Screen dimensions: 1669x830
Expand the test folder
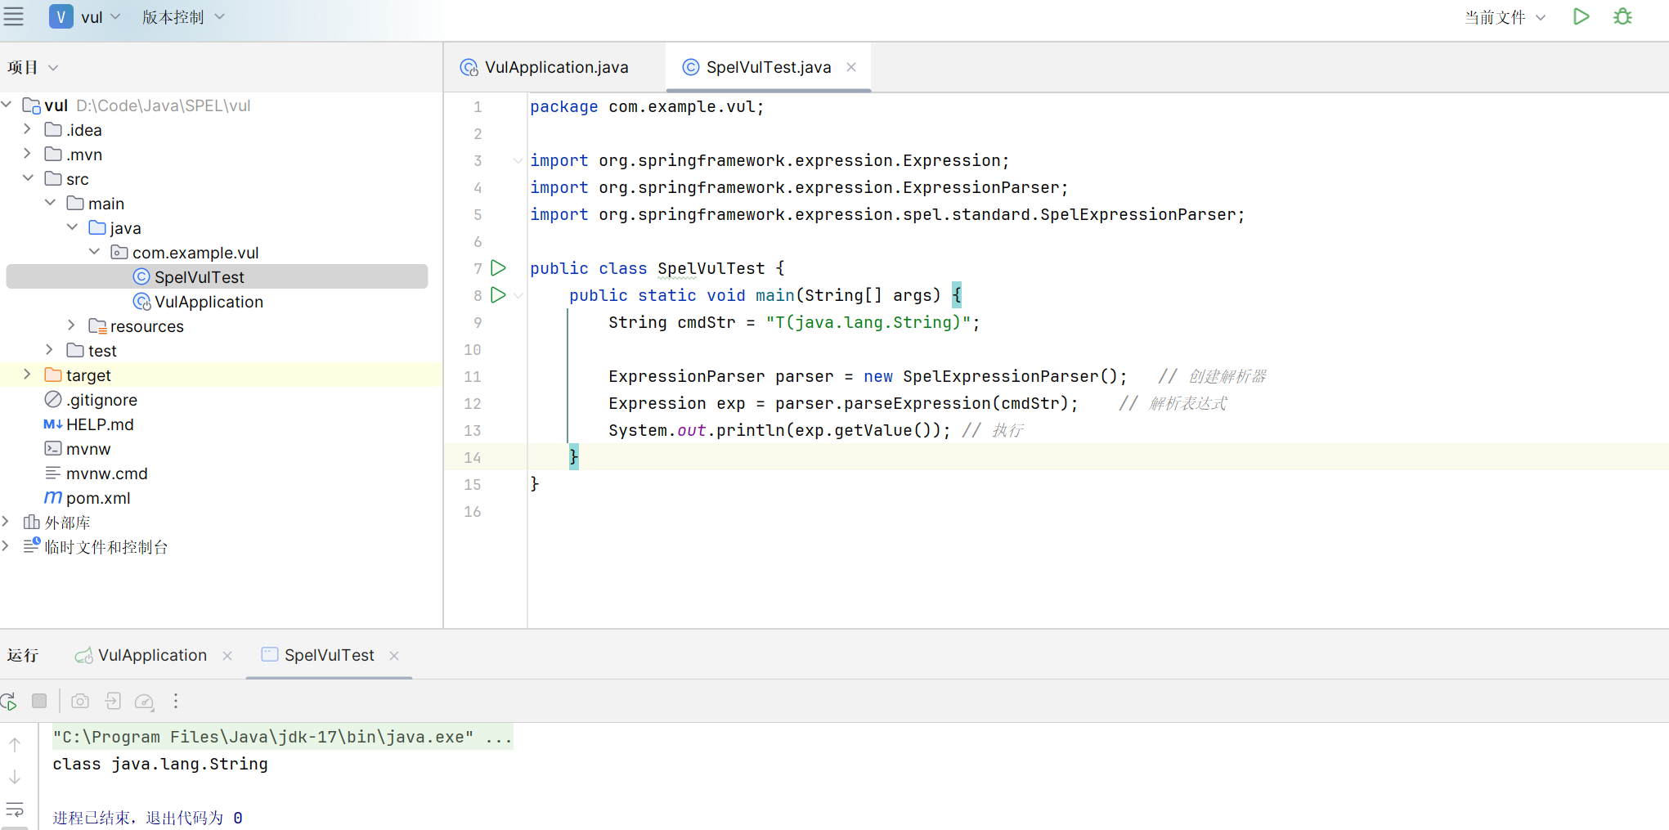[50, 350]
